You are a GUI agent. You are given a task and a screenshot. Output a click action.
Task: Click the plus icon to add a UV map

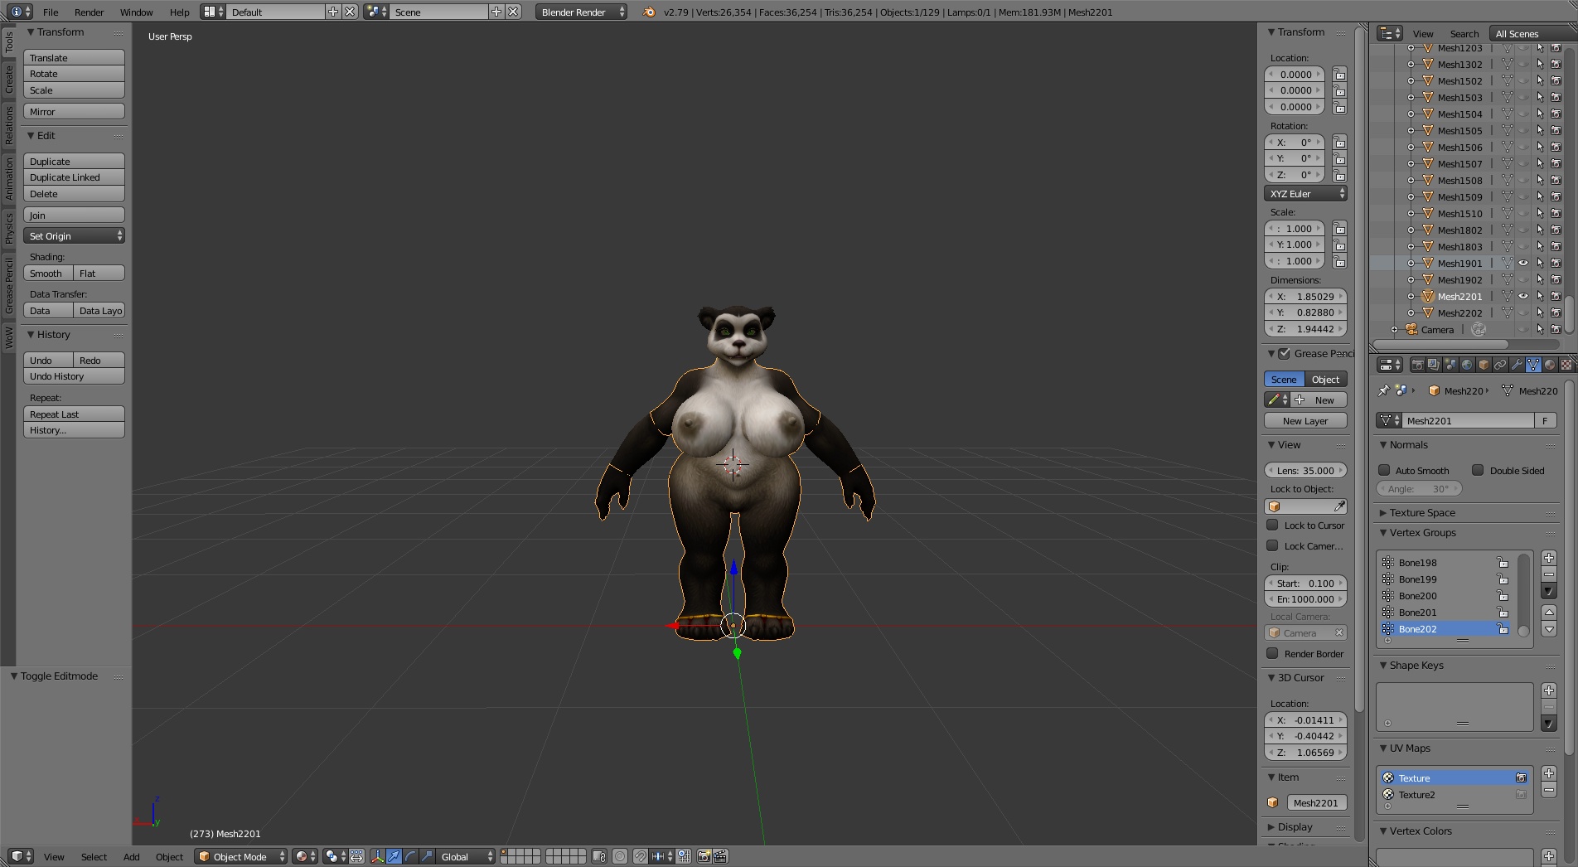point(1549,773)
